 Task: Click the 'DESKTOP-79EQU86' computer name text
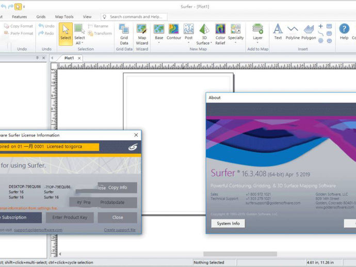pos(25,187)
